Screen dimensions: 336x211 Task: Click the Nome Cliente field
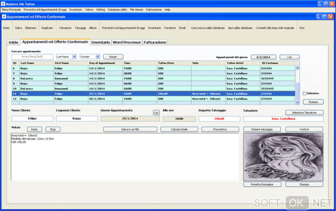click(x=32, y=118)
